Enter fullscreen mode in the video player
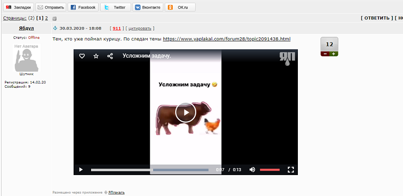Viewport: 403px width, 196px height. (x=291, y=170)
